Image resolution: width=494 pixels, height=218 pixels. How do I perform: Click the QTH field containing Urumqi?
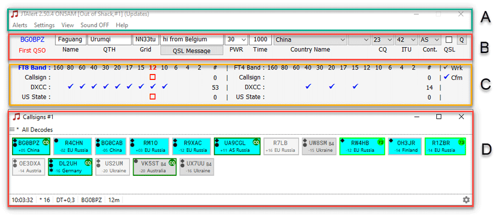[109, 39]
